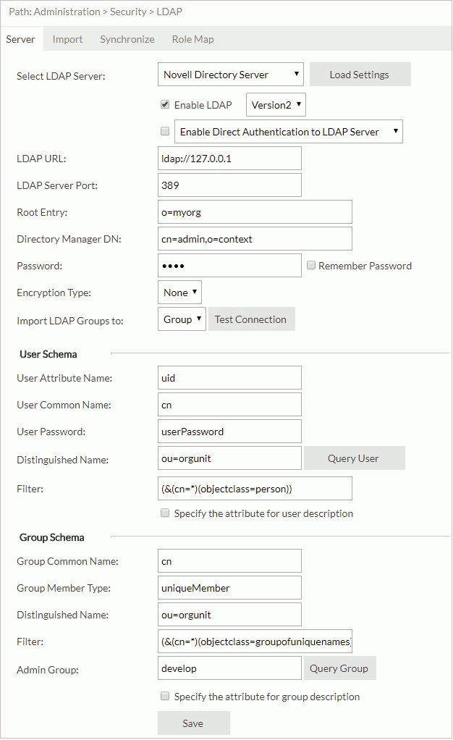Click the Load Settings button

(360, 74)
